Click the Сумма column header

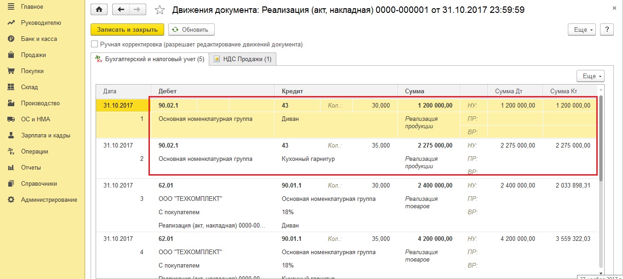[429, 91]
